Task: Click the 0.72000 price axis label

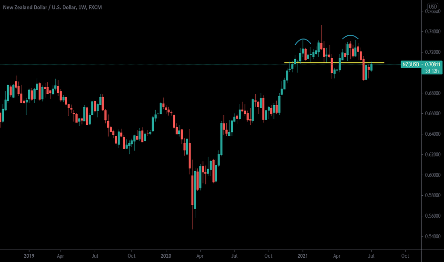Action: (433, 52)
